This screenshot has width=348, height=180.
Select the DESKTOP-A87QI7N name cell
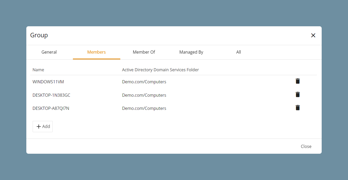(x=51, y=108)
